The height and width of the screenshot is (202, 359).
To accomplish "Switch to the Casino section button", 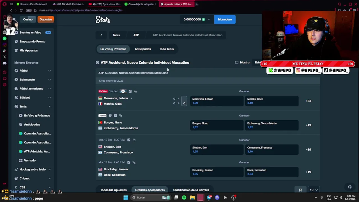I will tap(28, 19).
